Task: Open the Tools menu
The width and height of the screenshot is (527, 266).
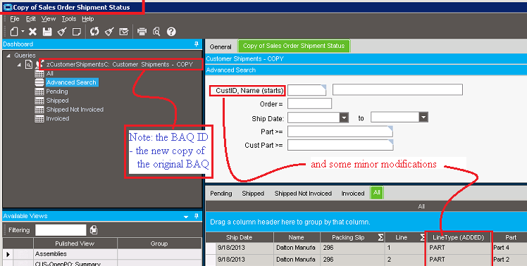Action: click(69, 19)
